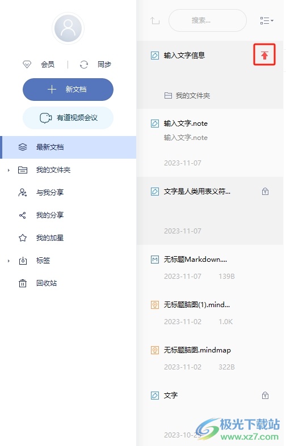The height and width of the screenshot is (446, 286).
Task: Click the 同步 sync label
Action: point(104,65)
